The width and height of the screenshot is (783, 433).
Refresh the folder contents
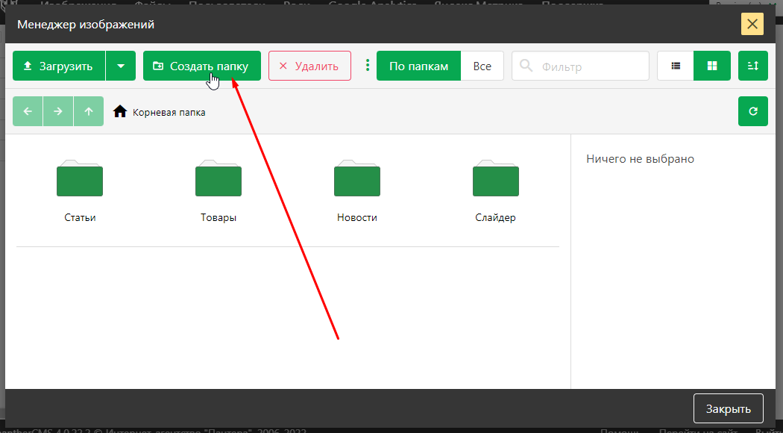tap(752, 111)
